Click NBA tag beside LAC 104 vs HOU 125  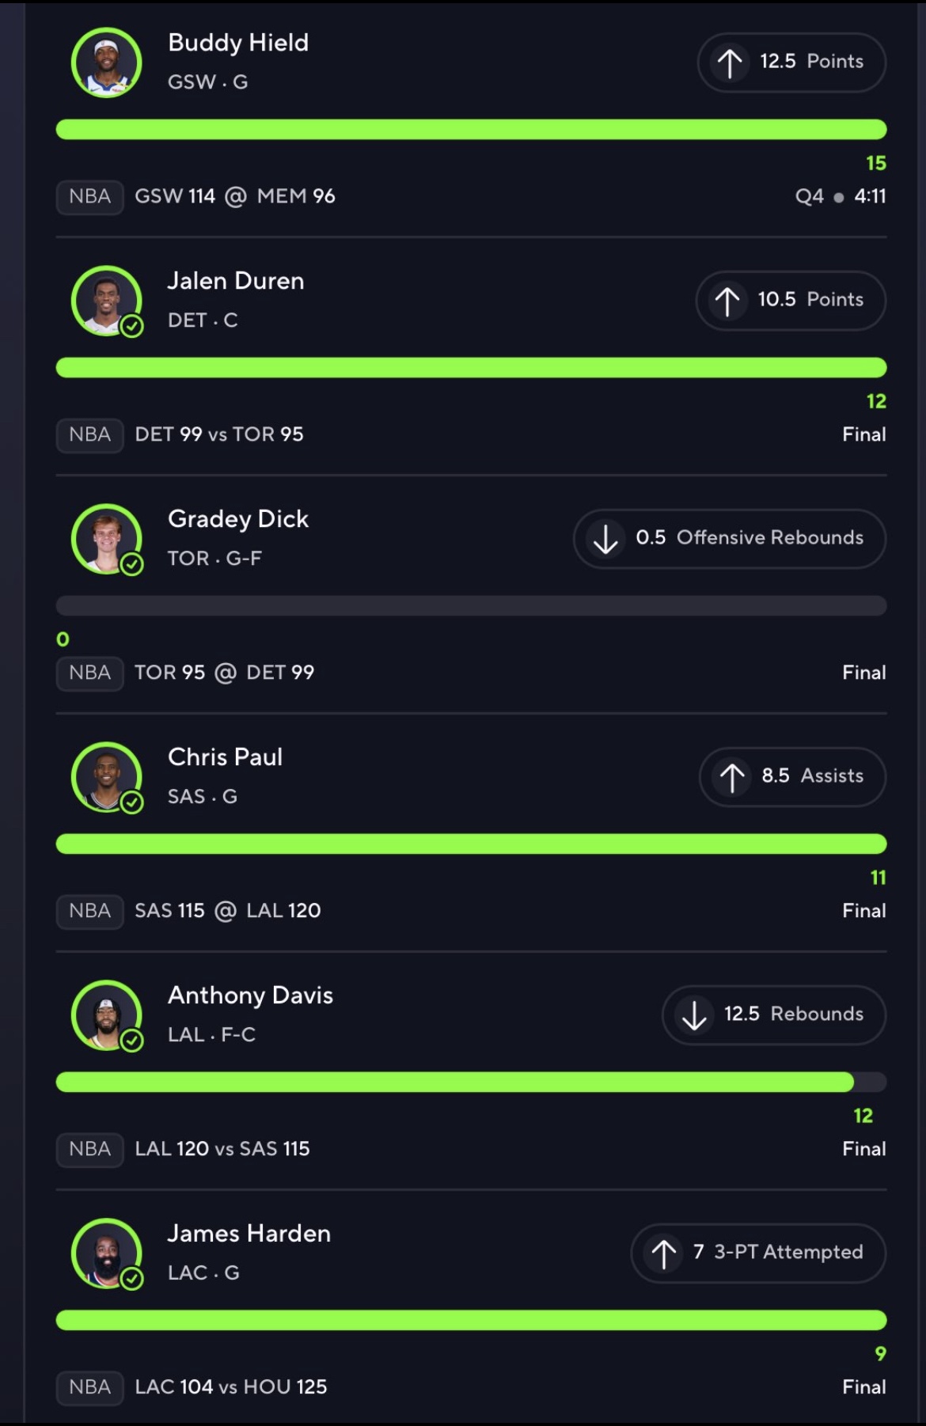pos(89,1387)
